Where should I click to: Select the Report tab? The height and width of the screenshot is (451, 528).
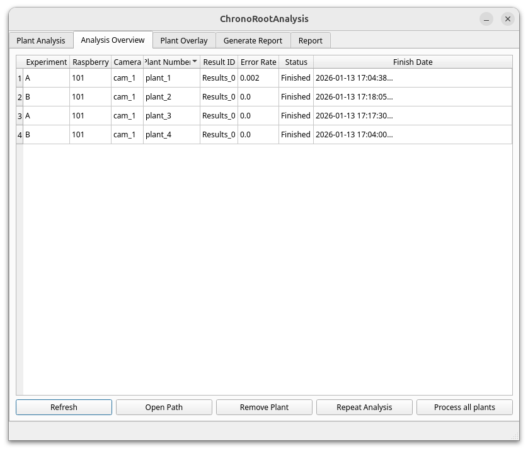click(x=311, y=40)
